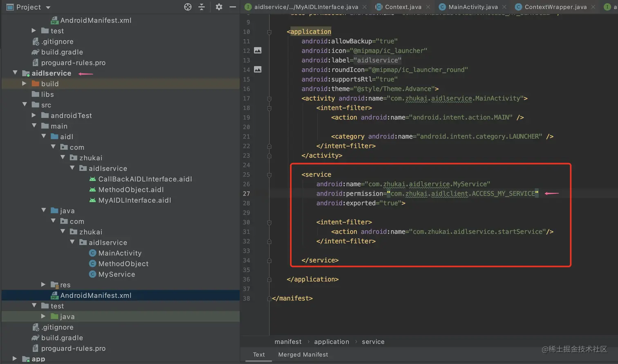Open the MethodObject class
618x364 pixels.
[123, 264]
